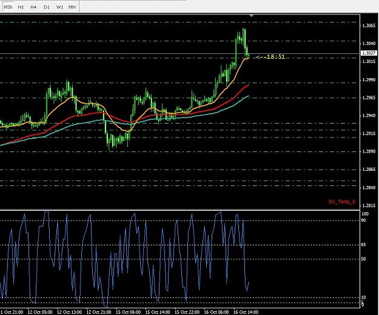Click the 1.2965 price scale value
Image resolution: width=379 pixels, height=315 pixels.
point(369,98)
